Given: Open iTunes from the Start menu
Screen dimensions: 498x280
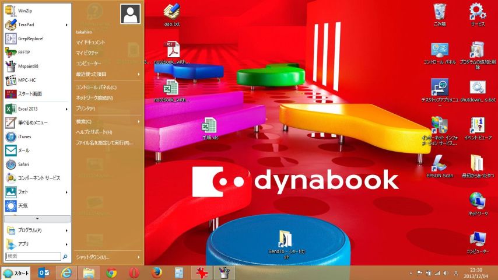Looking at the screenshot, I should (x=24, y=136).
